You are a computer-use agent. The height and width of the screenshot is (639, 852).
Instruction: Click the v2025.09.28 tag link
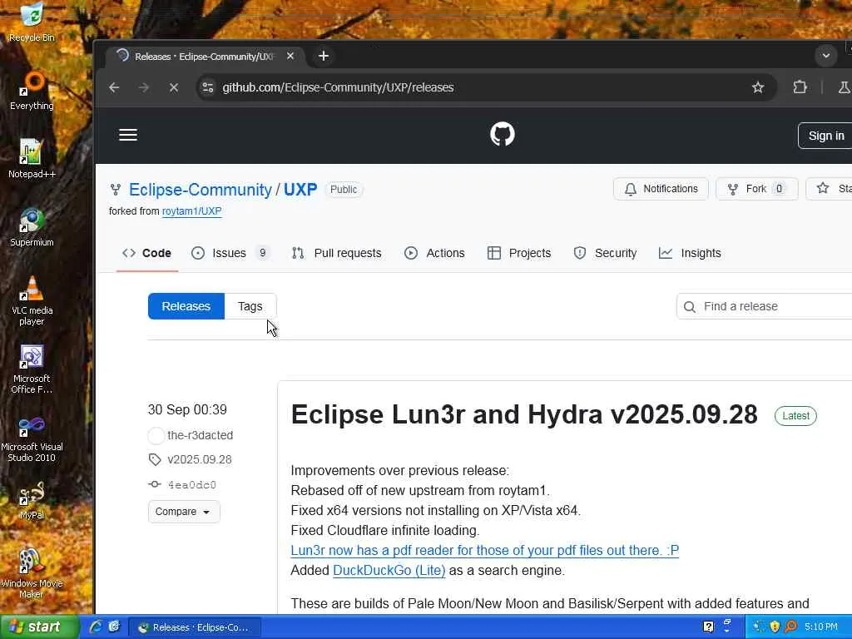pyautogui.click(x=200, y=459)
